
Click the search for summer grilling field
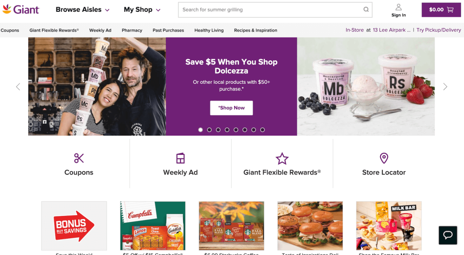click(x=270, y=10)
